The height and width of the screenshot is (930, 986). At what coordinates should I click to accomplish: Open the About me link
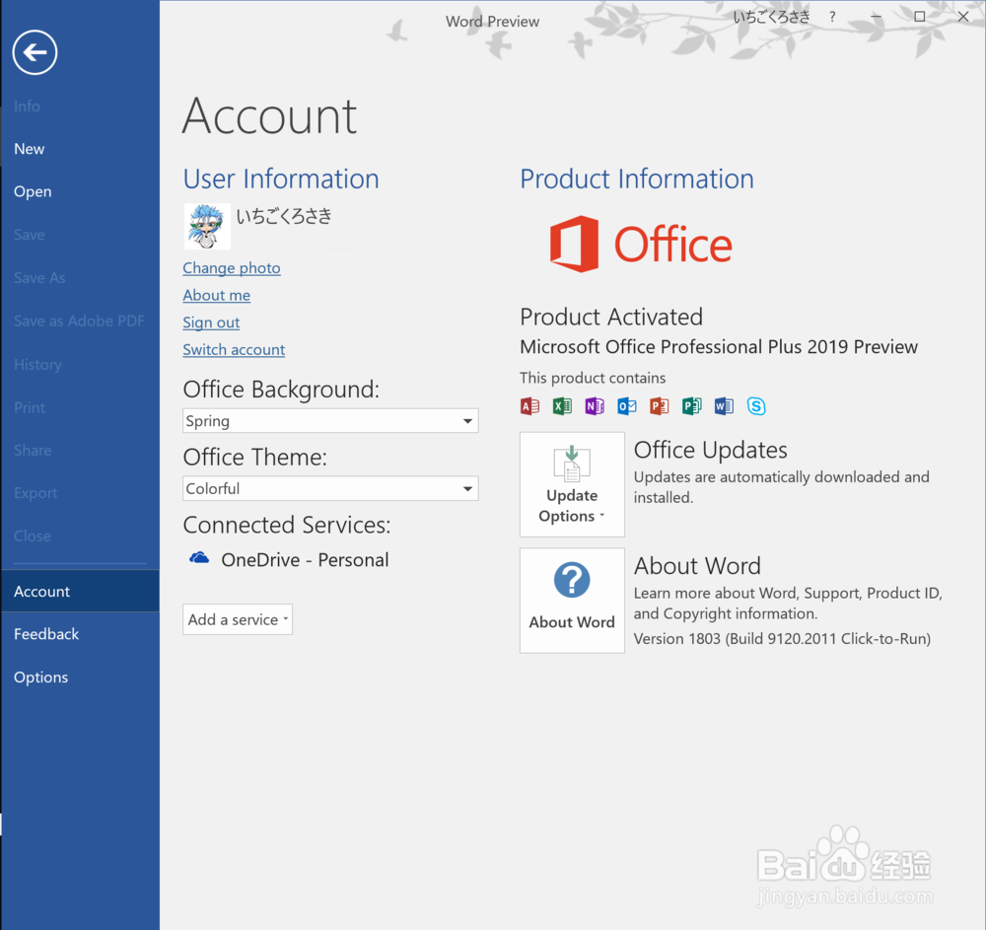tap(216, 295)
